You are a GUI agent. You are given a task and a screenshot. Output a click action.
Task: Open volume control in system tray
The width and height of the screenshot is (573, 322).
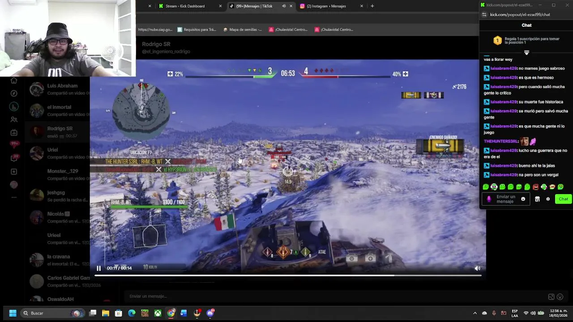tap(533, 313)
